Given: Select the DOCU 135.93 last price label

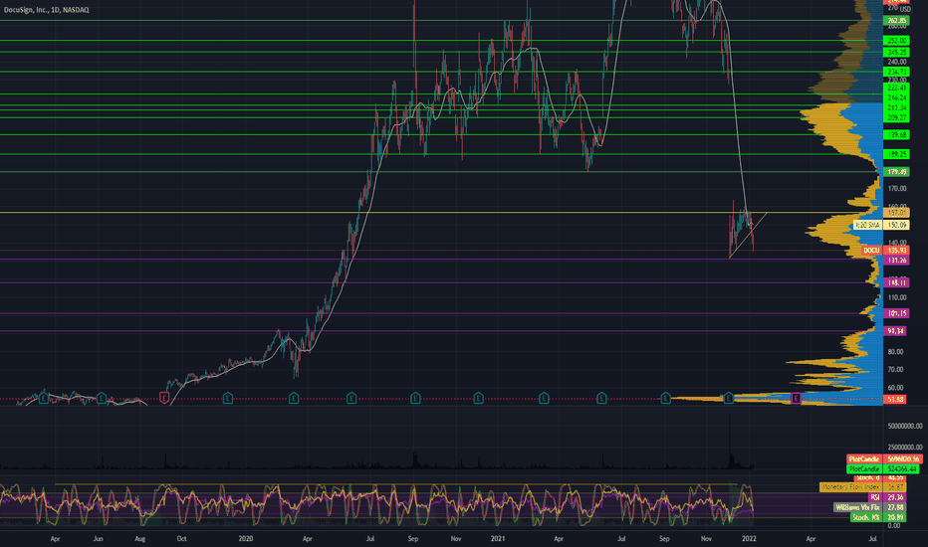Looking at the screenshot, I should point(885,251).
